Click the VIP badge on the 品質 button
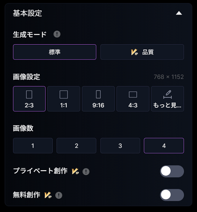Screen dimensions: 197x212 click(134, 52)
